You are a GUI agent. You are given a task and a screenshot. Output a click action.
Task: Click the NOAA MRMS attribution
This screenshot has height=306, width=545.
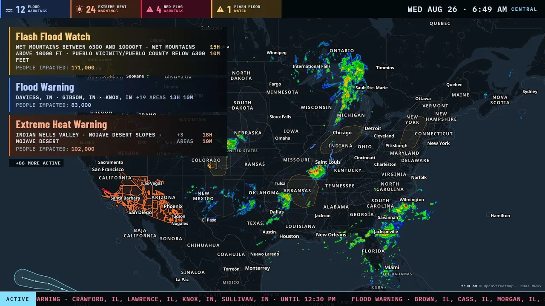(x=530, y=286)
